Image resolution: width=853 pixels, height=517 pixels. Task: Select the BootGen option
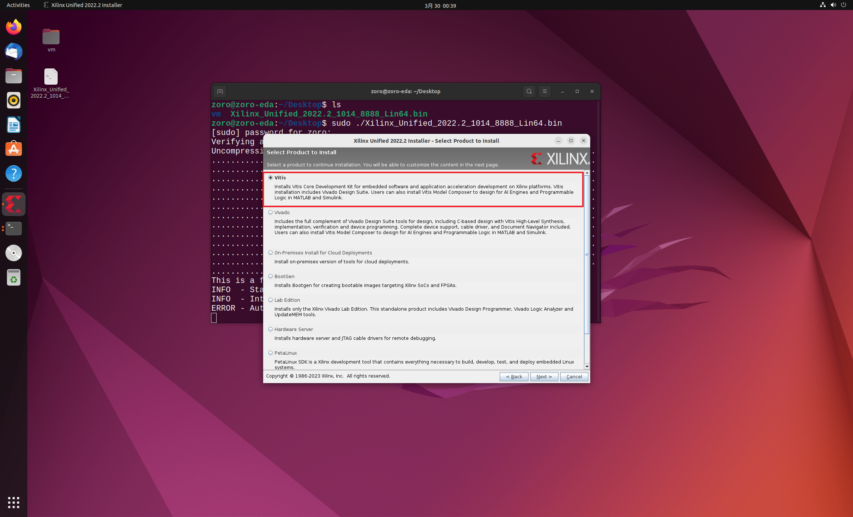271,276
